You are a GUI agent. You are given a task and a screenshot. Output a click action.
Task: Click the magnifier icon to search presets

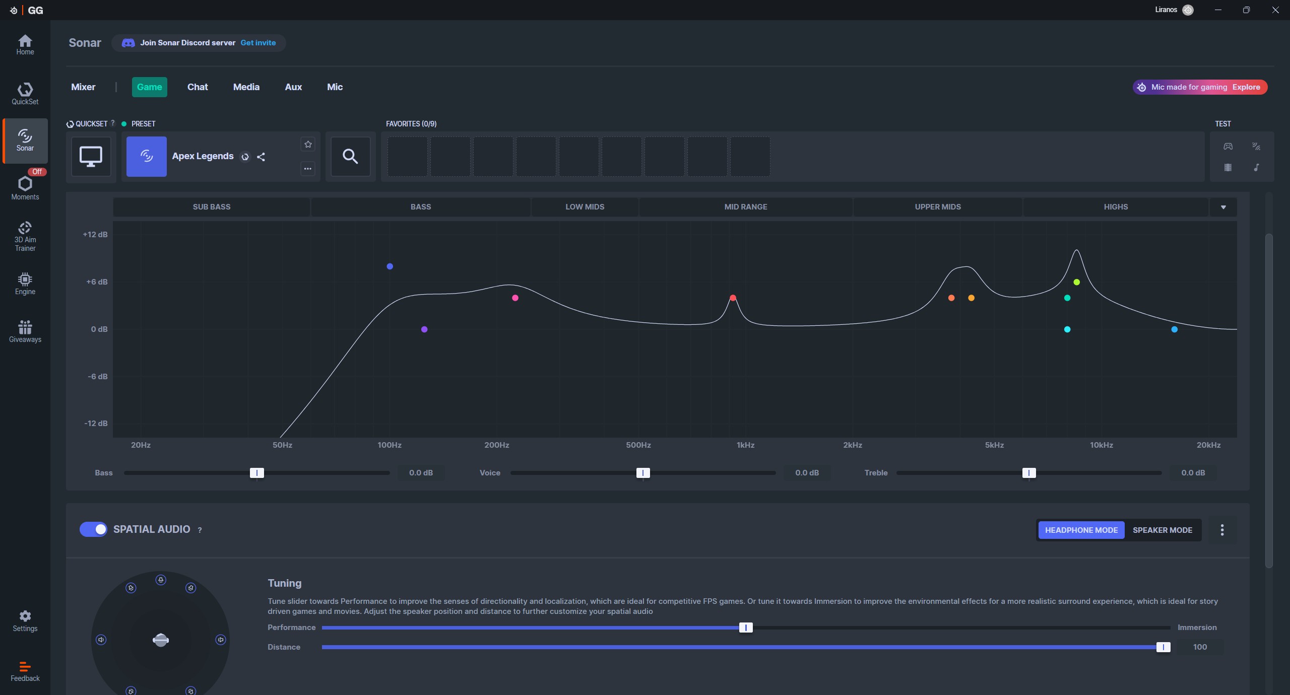coord(350,156)
